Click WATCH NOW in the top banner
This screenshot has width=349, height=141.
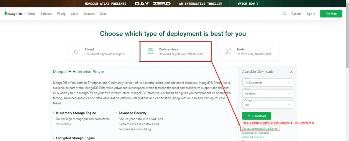click(x=248, y=4)
